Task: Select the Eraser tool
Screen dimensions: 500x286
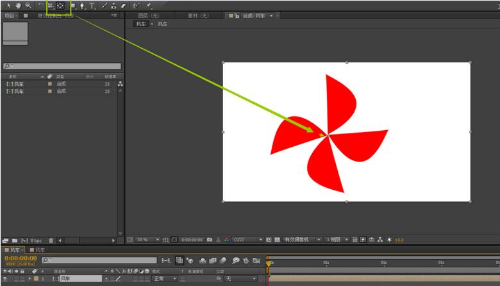Action: pyautogui.click(x=123, y=5)
